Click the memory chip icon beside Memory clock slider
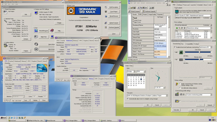Screen dimensions: 217x122 [x=181, y=60]
